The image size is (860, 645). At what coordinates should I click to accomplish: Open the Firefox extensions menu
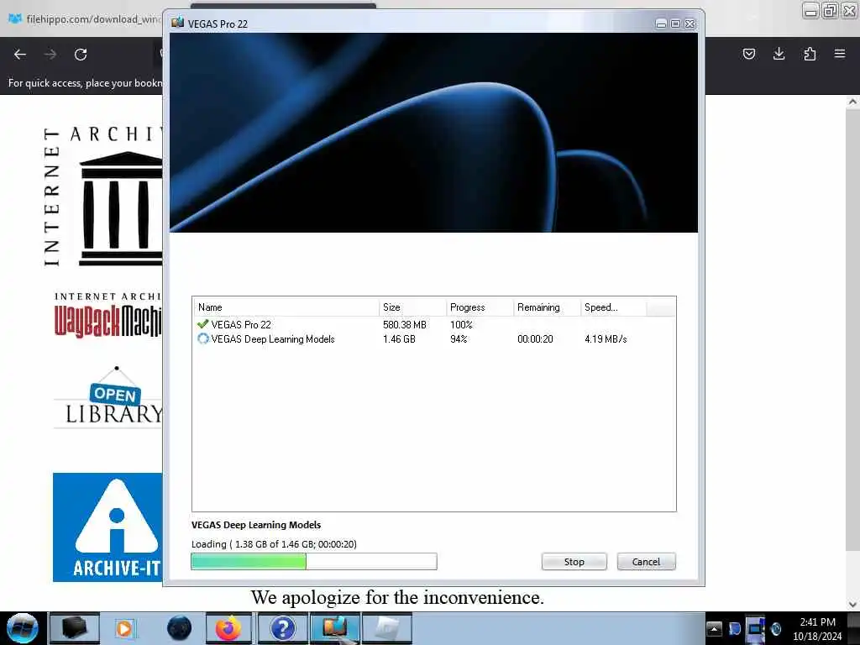810,54
